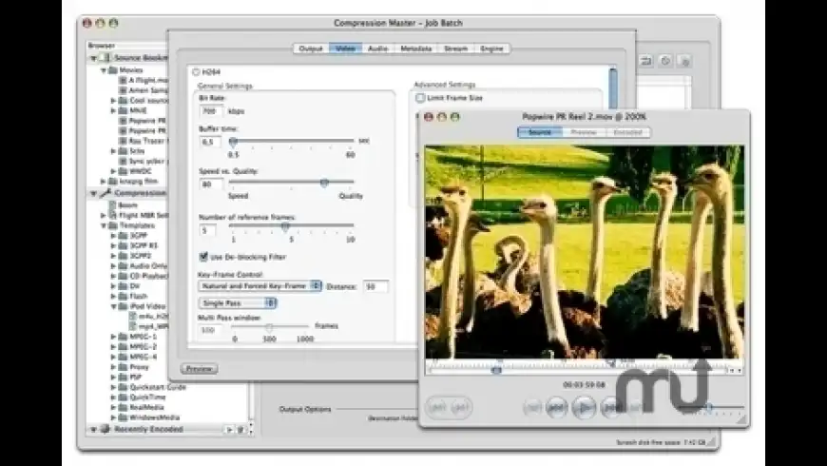Viewport: 827px width, 466px height.
Task: Select the Movies folder icon
Action: (113, 69)
